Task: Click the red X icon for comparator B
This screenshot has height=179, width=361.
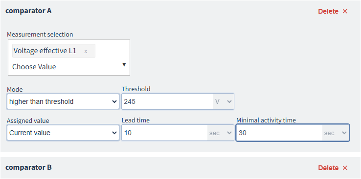Action: point(345,168)
